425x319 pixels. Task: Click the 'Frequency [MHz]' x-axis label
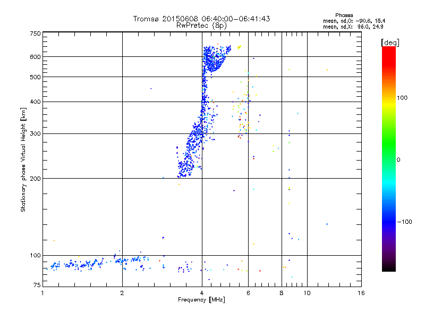pyautogui.click(x=201, y=300)
